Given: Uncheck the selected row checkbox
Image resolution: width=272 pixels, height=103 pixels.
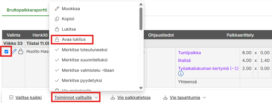Looking at the screenshot, I should tap(6, 51).
